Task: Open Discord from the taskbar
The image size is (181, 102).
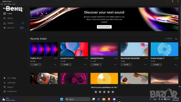Action: click(114, 99)
